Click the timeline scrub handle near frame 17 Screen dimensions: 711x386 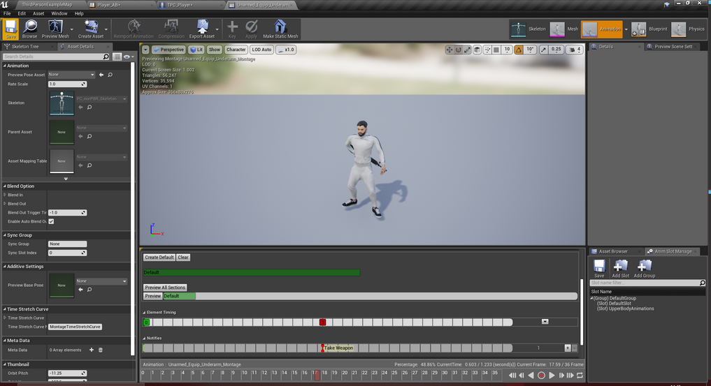tap(317, 375)
